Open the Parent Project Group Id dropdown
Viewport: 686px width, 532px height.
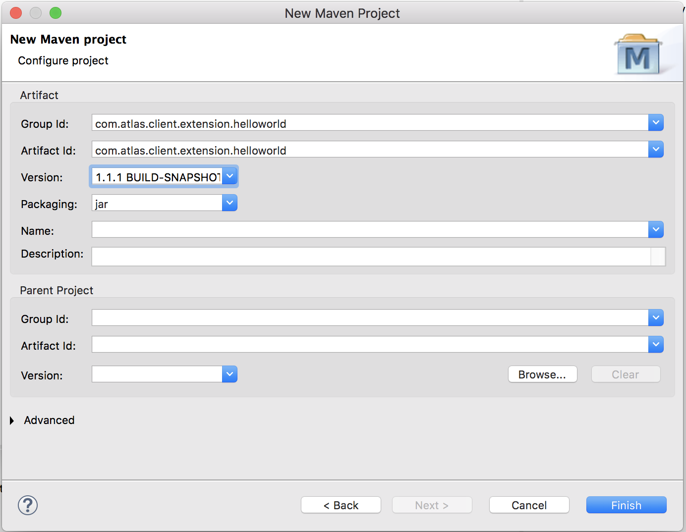[x=656, y=318]
